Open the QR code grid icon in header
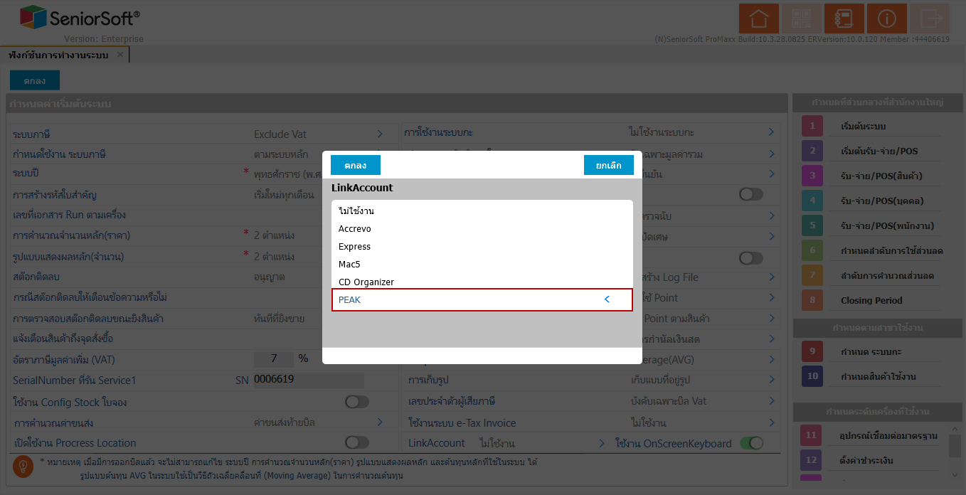Image resolution: width=966 pixels, height=495 pixels. 802,18
